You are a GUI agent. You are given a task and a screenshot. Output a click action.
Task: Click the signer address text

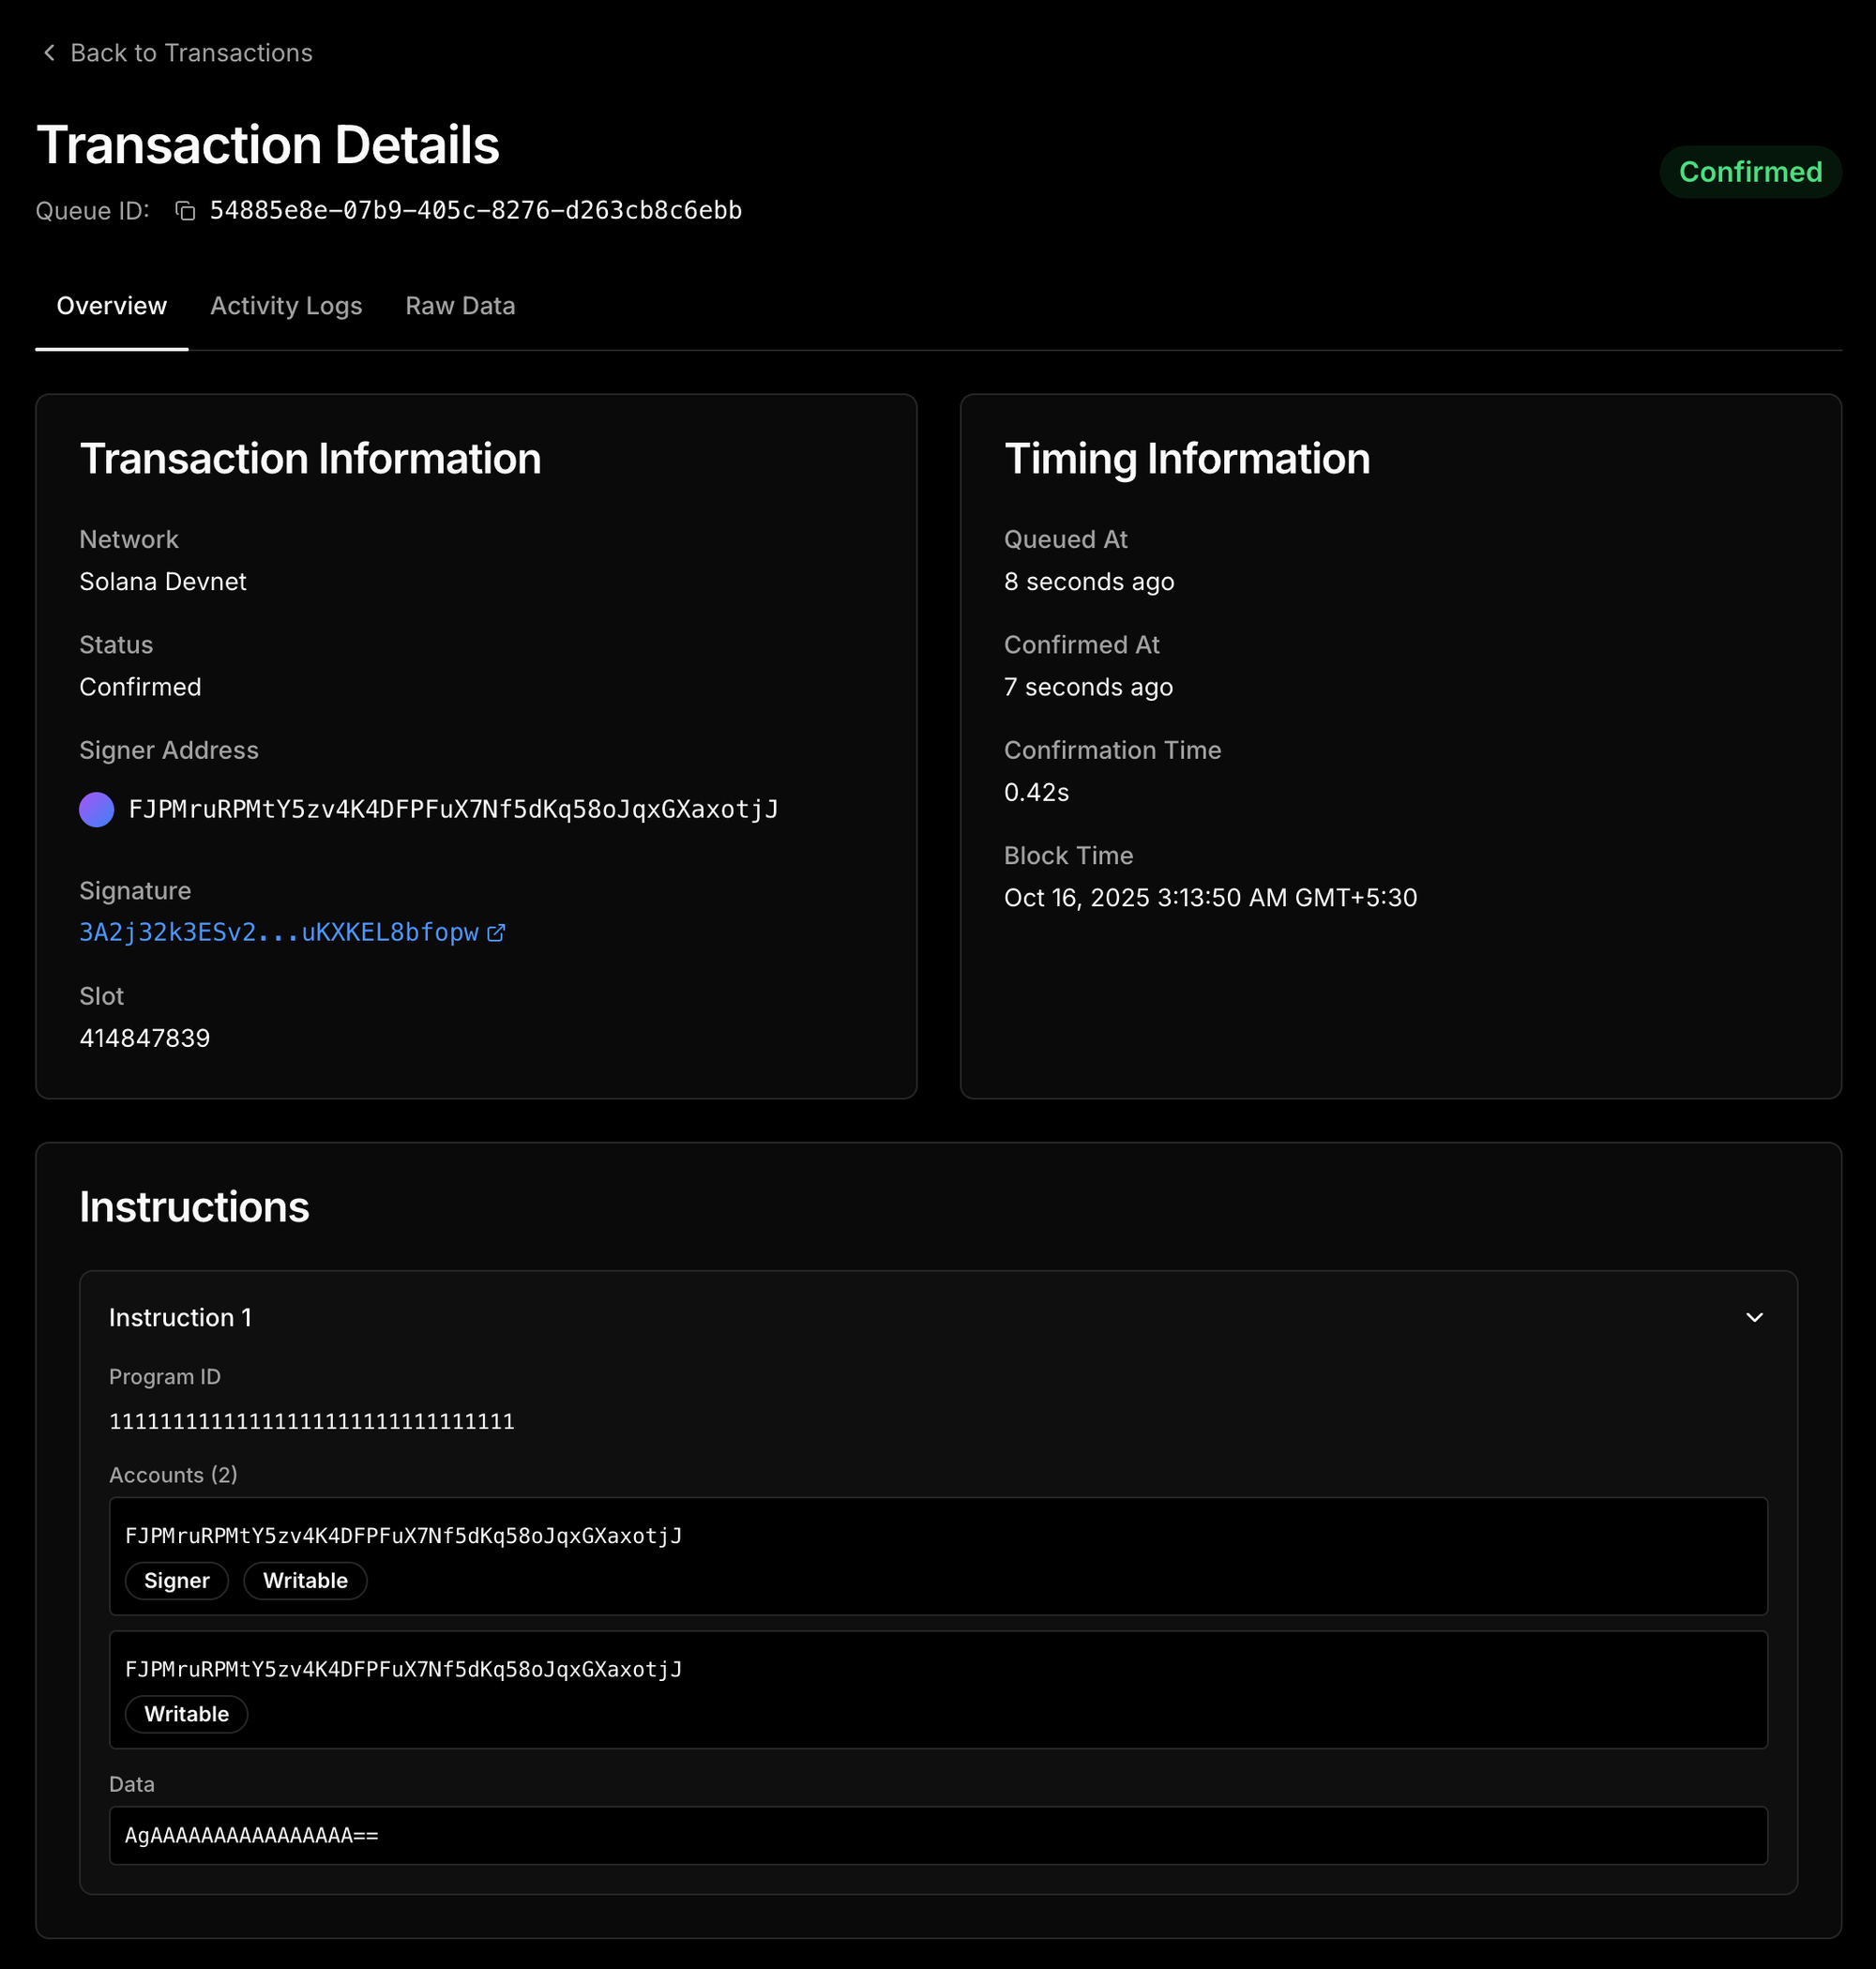click(x=453, y=809)
